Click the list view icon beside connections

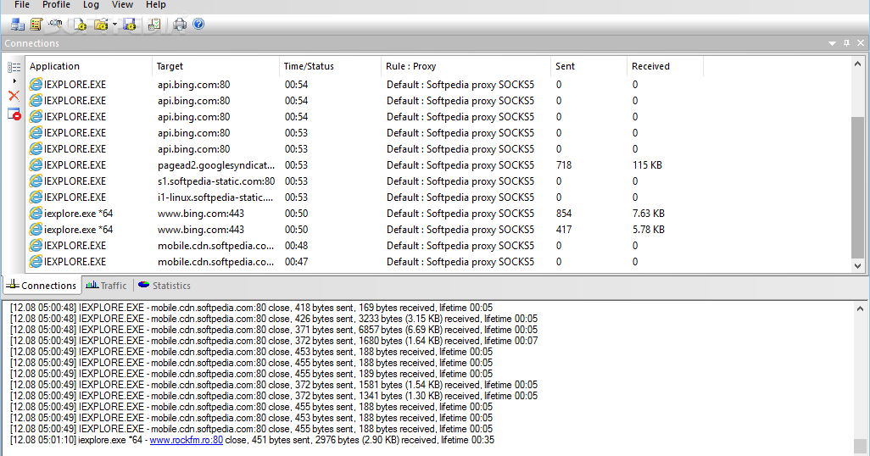(x=14, y=68)
